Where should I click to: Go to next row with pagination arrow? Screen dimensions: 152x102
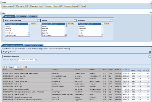tap(22, 67)
